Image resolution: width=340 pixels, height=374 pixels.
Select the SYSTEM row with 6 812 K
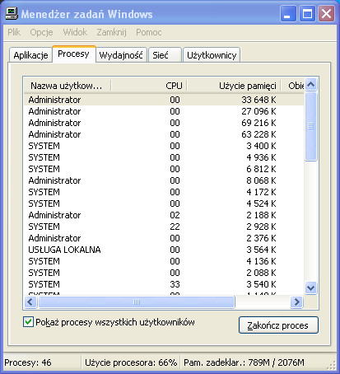pos(164,169)
